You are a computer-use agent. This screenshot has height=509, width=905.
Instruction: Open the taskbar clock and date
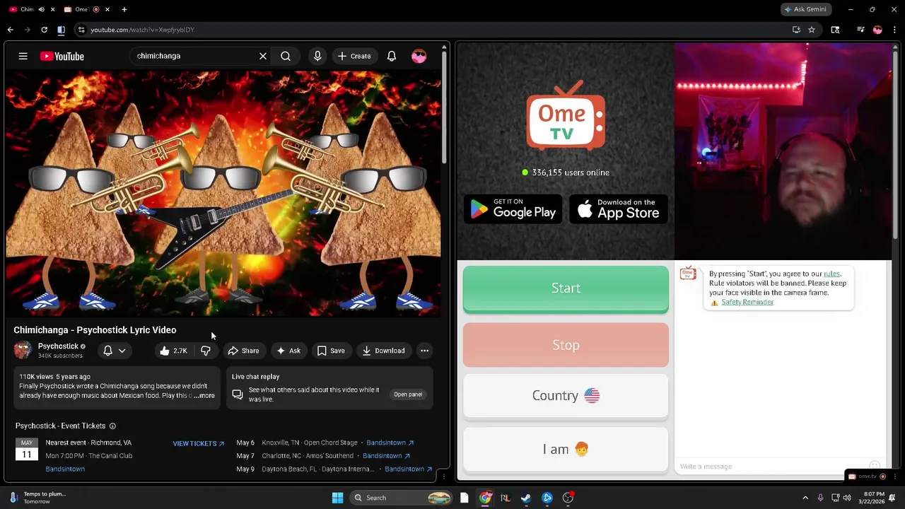tap(874, 498)
